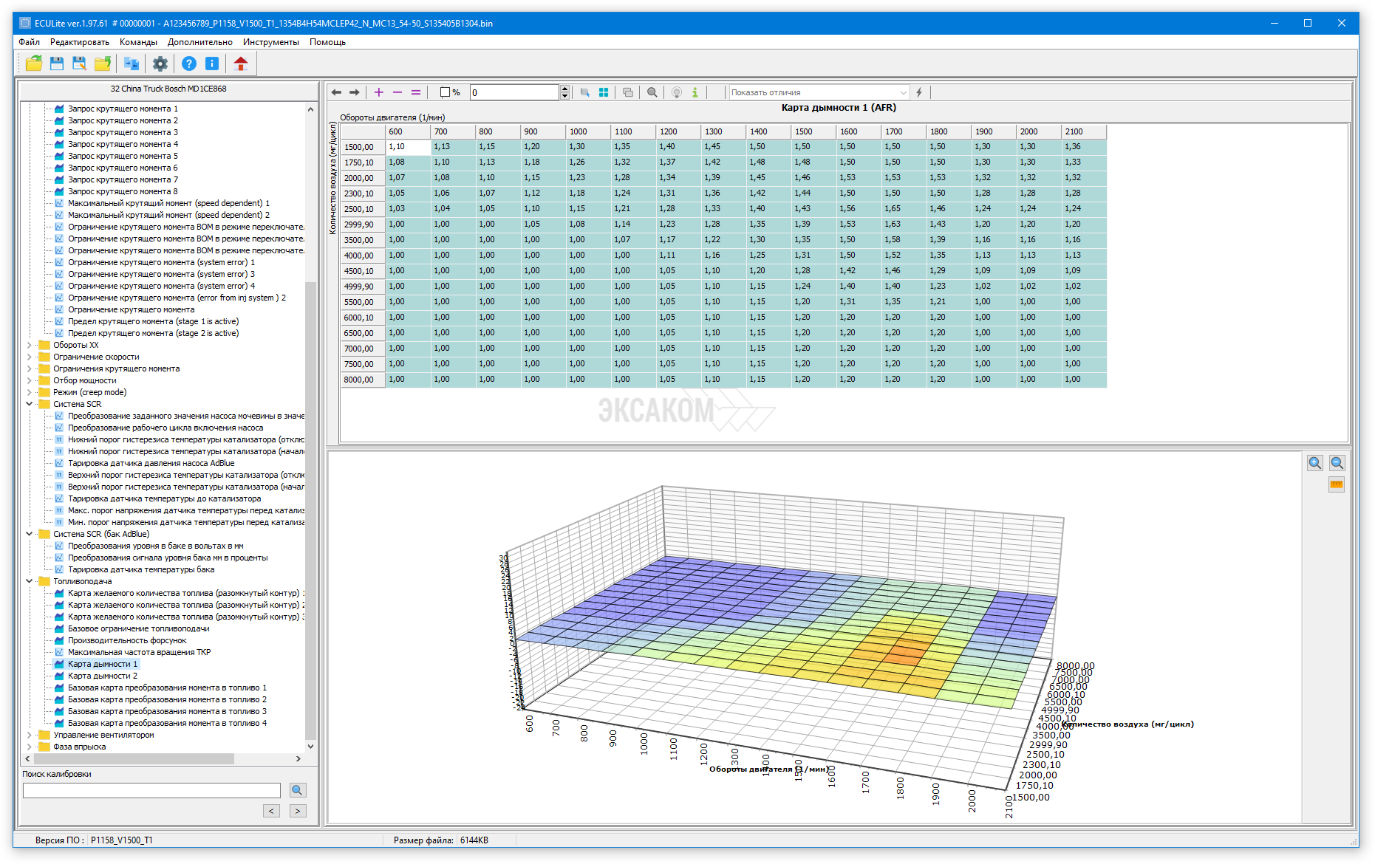1375x864 pixels.
Task: Click the open file folder icon
Action: [x=33, y=64]
